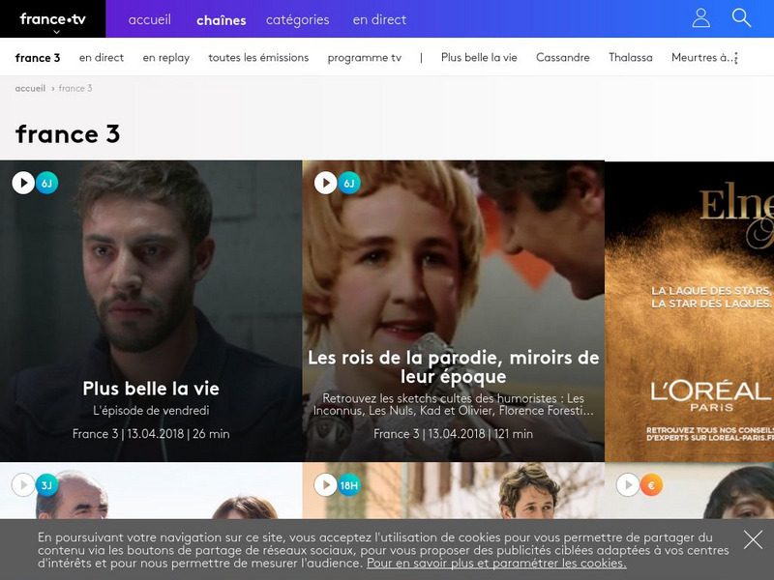This screenshot has width=774, height=580.
Task: Open programme tv
Action: (x=365, y=58)
